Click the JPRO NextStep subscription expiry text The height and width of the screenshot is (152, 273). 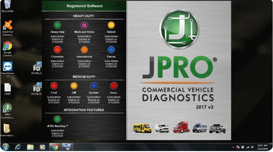click(x=57, y=133)
